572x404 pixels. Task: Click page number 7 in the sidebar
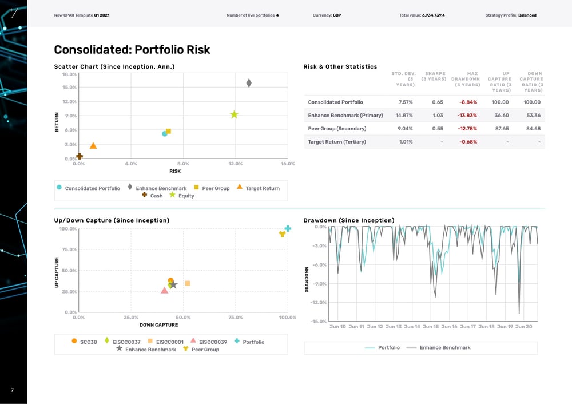click(x=13, y=390)
